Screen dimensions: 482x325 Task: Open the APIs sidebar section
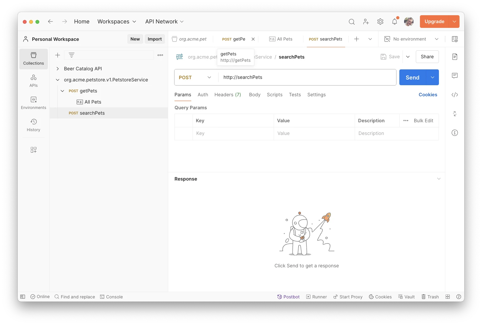click(34, 81)
